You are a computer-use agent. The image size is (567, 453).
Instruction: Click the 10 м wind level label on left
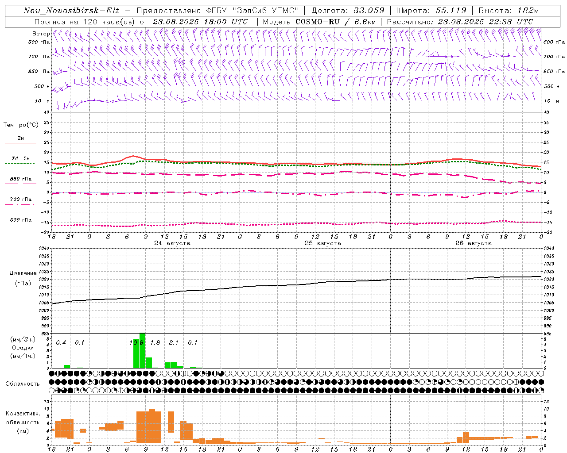[x=42, y=101]
